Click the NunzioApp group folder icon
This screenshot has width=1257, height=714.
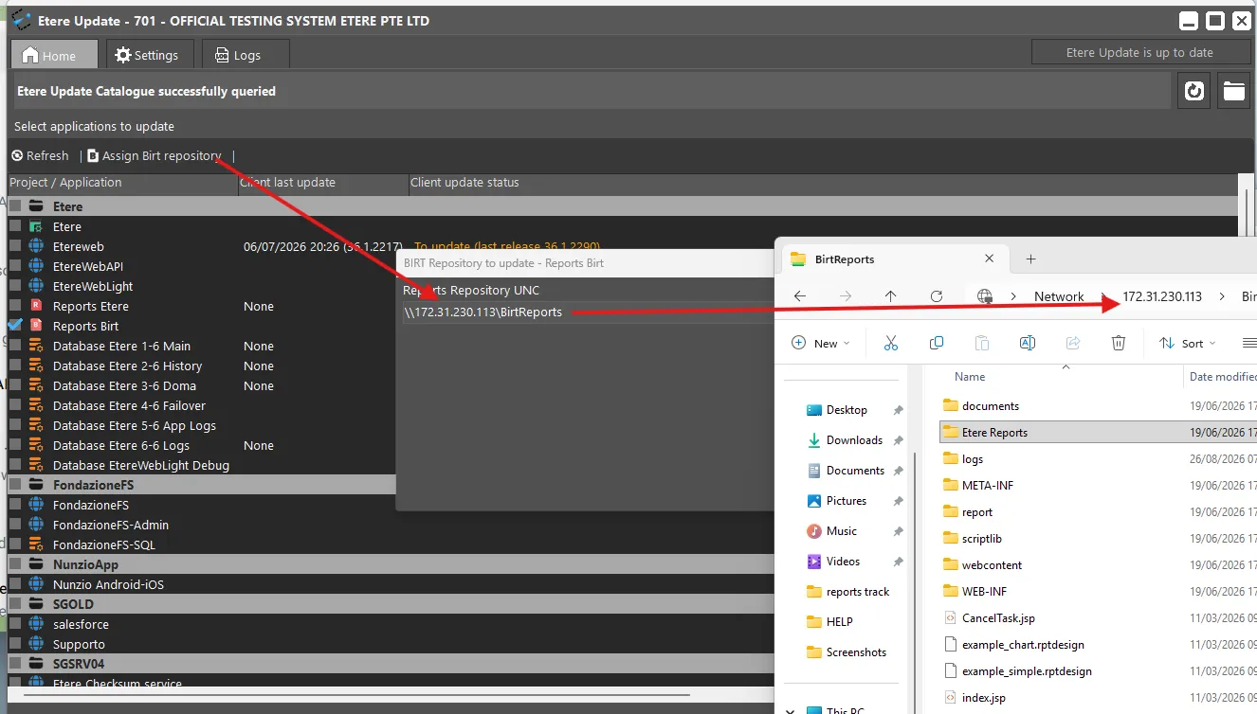[x=36, y=564]
